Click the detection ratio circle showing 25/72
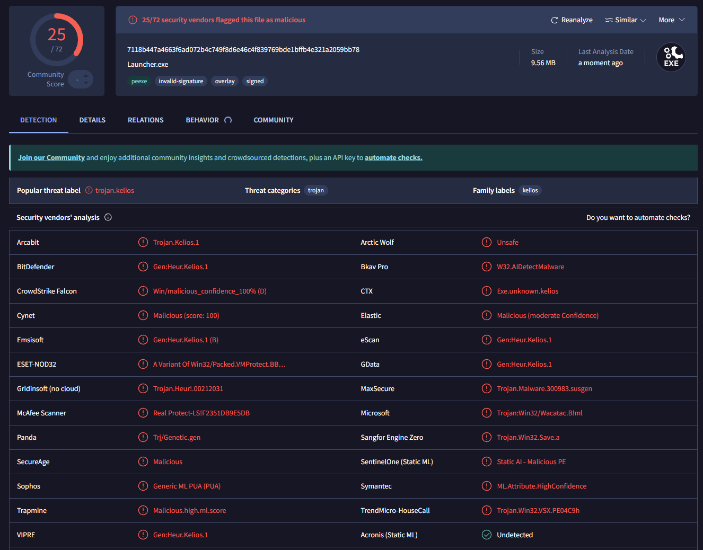Screen dimensions: 703x550 coord(57,40)
